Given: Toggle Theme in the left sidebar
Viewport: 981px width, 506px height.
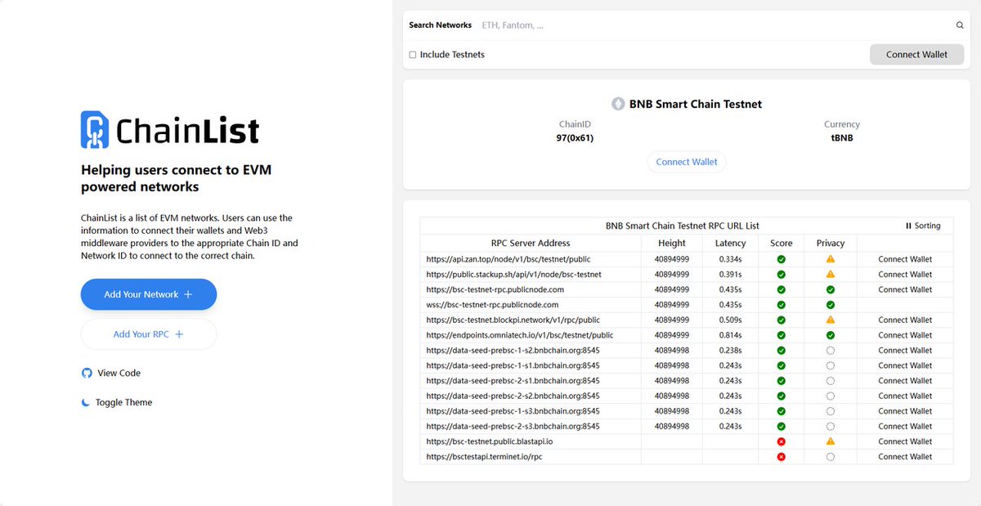Looking at the screenshot, I should (117, 402).
